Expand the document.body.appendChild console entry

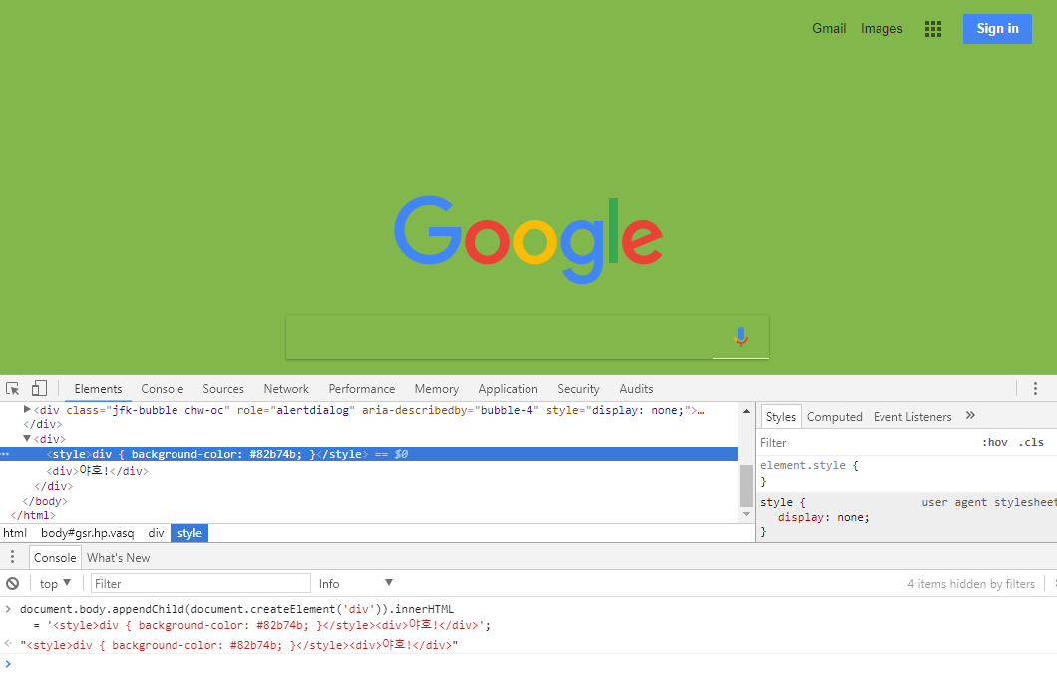coord(8,609)
